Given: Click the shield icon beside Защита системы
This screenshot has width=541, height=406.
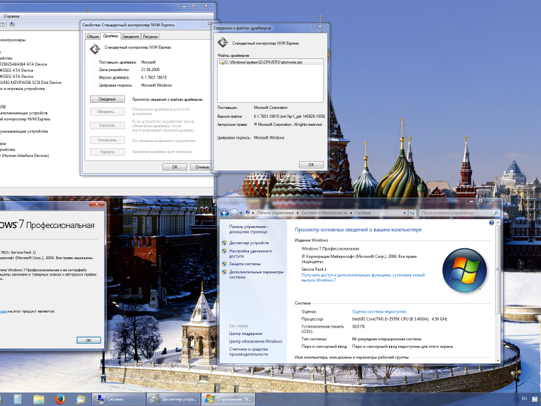Looking at the screenshot, I should [225, 264].
